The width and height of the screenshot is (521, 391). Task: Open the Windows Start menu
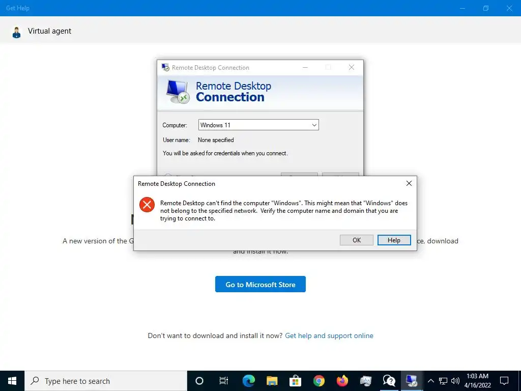click(12, 381)
